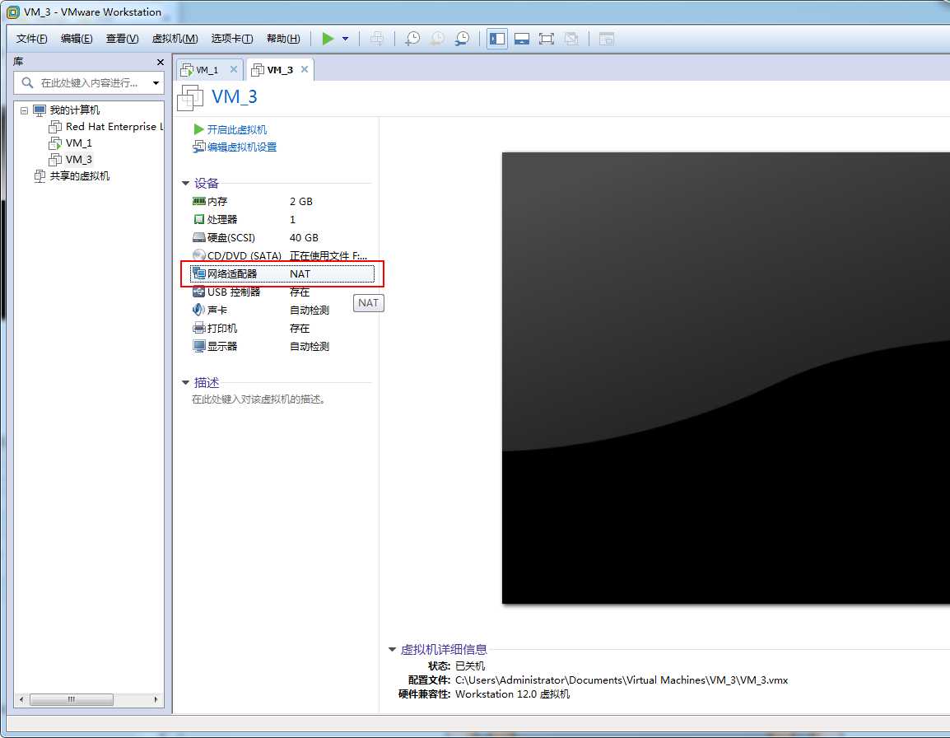This screenshot has height=738, width=950.
Task: Click the VMware Workstation title bar icon
Action: pos(12,12)
